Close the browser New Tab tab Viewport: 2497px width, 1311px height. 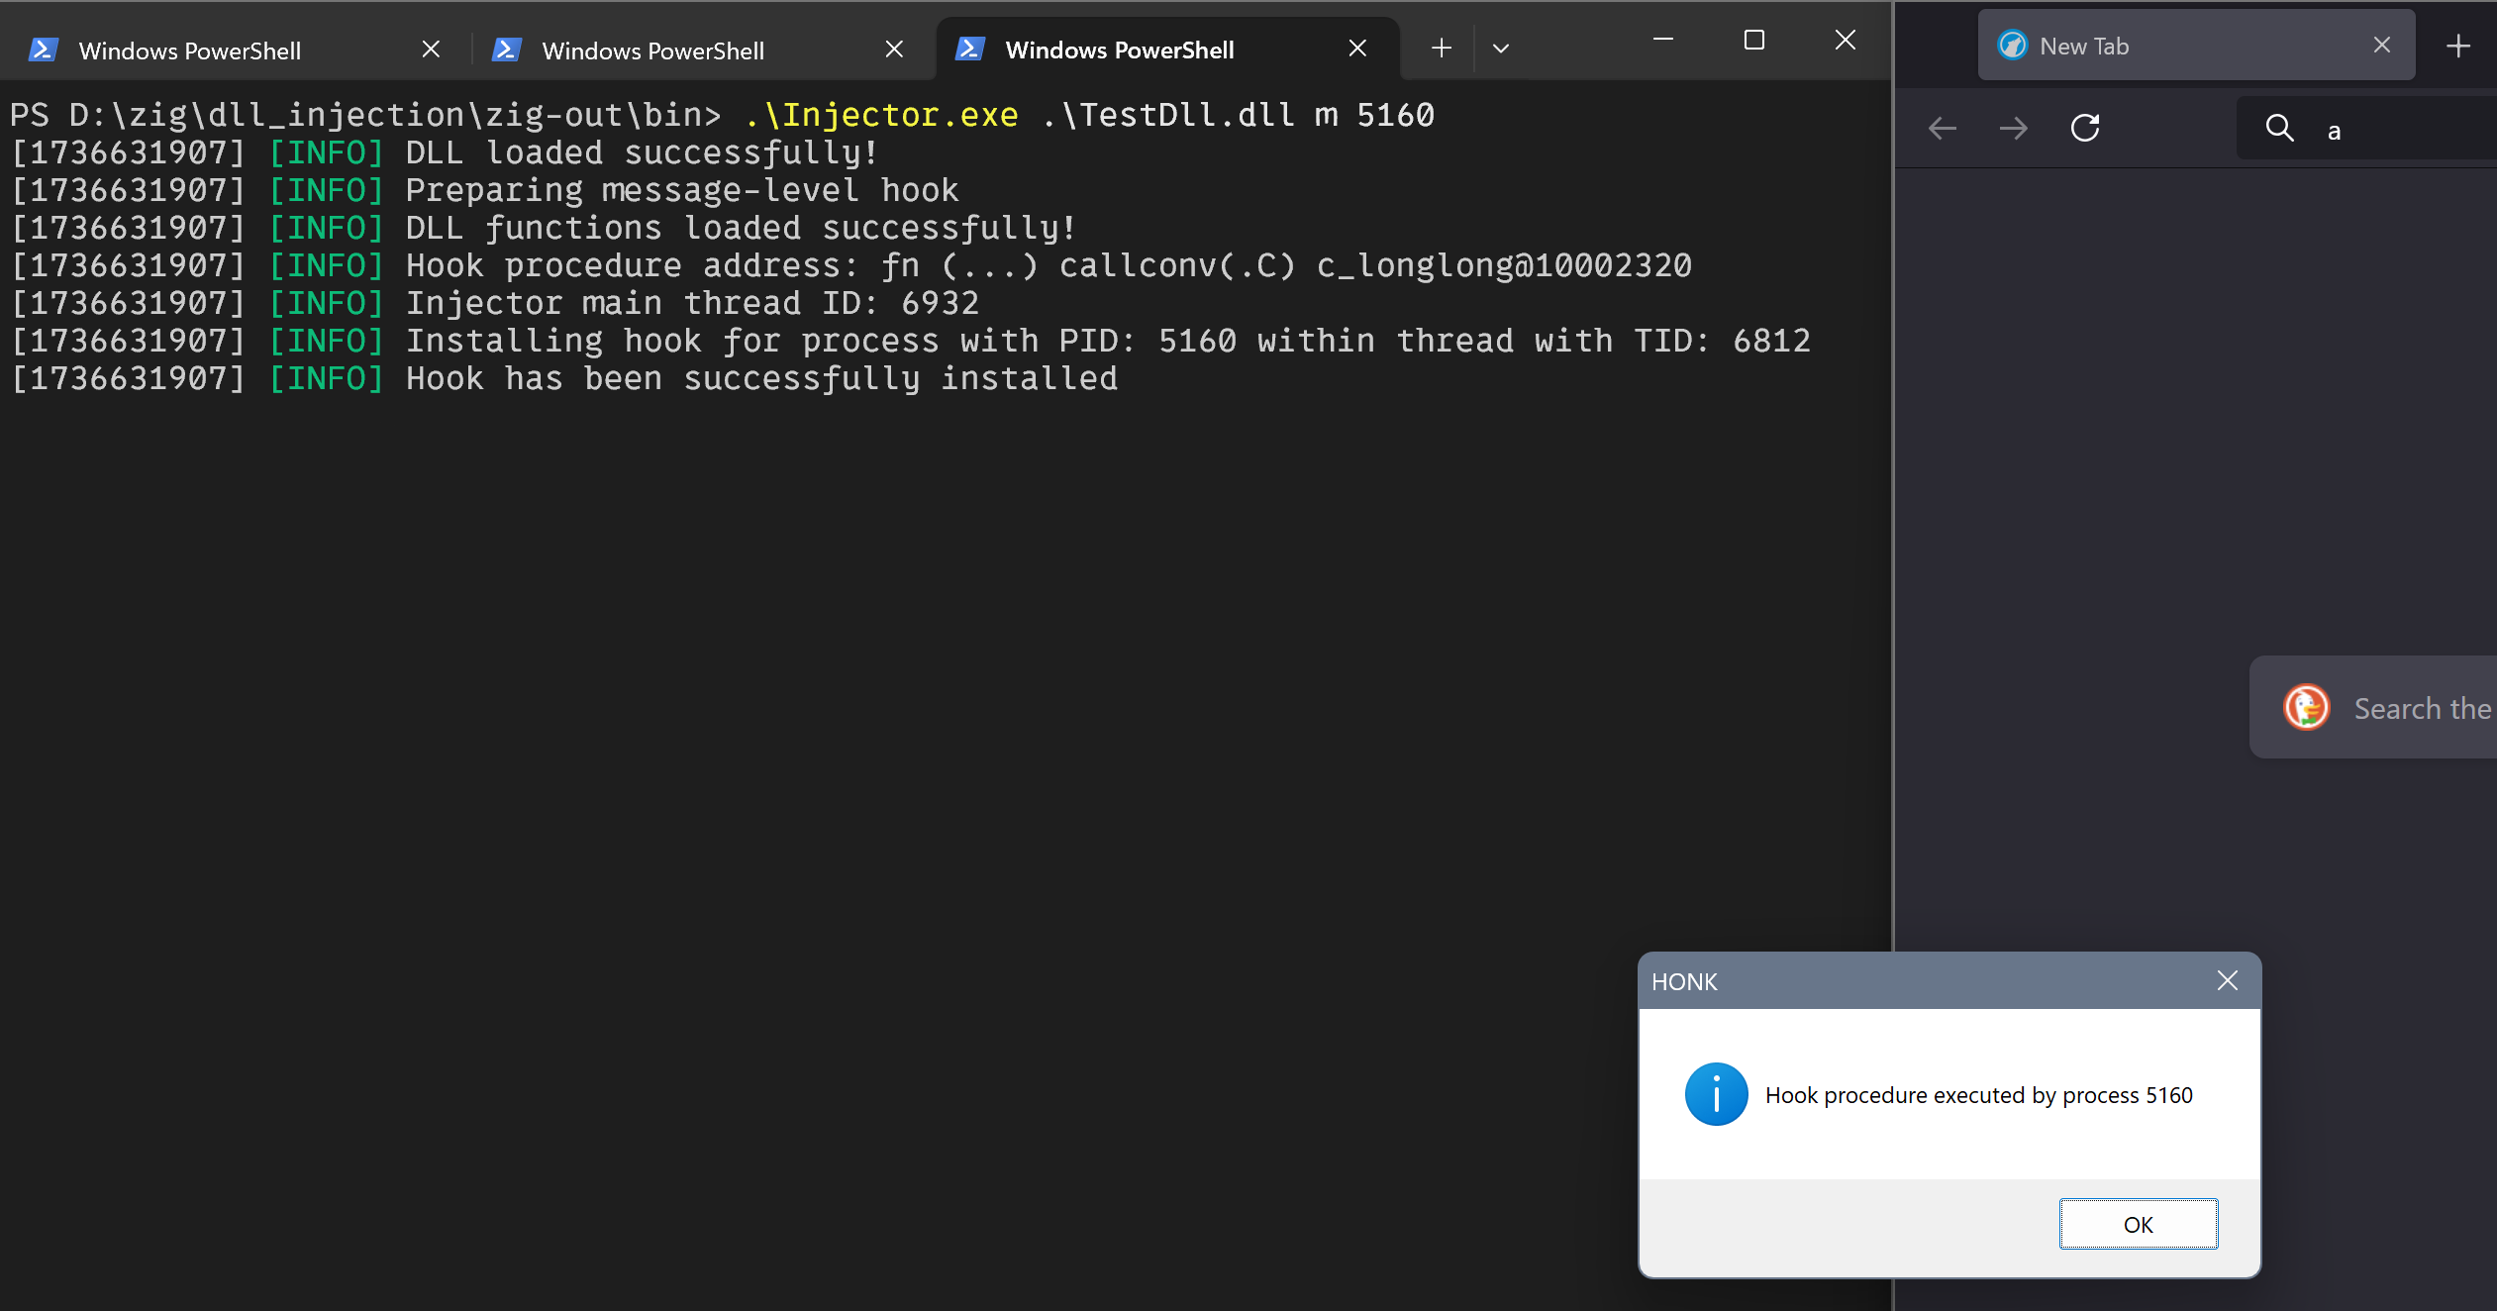(2382, 46)
